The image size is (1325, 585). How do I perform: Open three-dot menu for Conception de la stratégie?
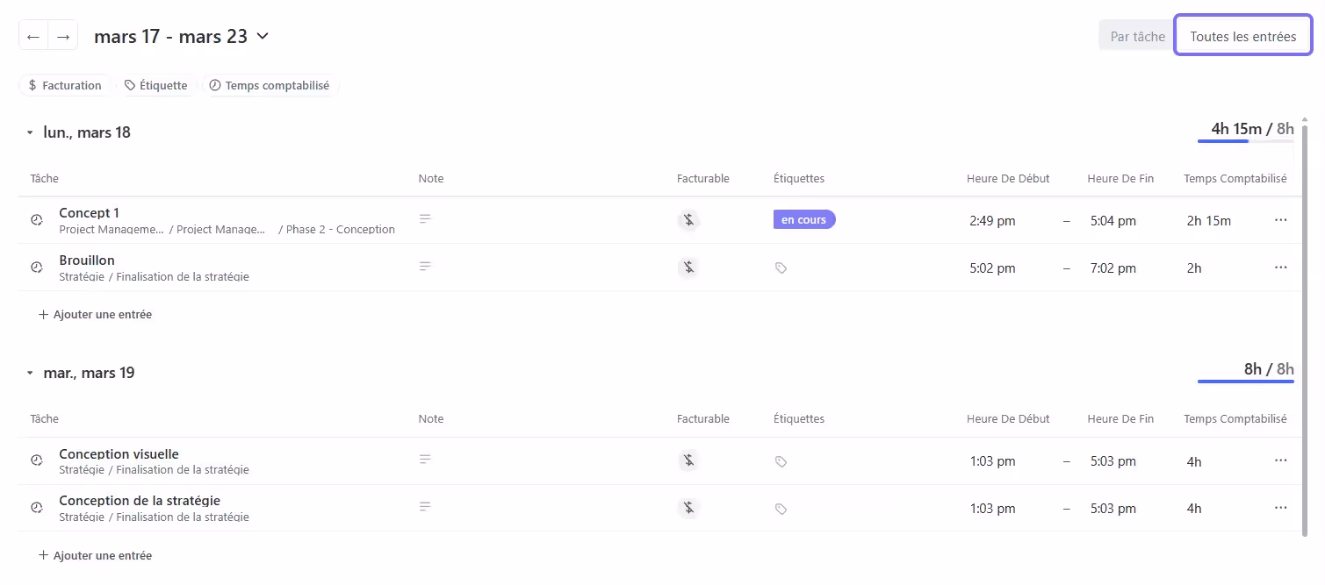1280,508
